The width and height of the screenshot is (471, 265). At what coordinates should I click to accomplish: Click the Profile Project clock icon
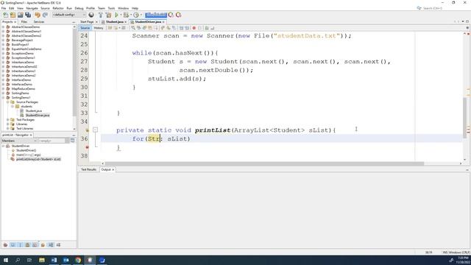(136, 15)
